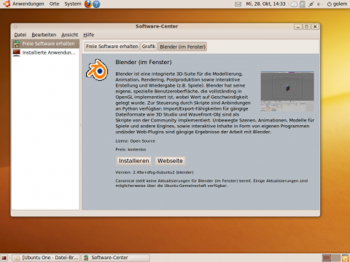
Task: Open the System panel menu
Action: click(x=73, y=4)
